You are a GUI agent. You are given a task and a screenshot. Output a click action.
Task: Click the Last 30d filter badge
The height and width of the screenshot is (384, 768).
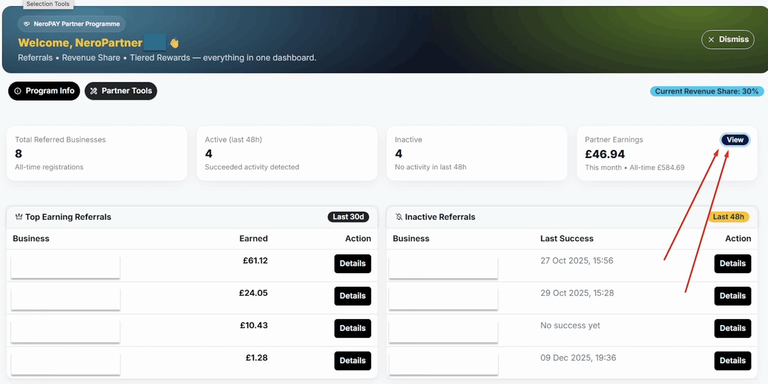coord(348,217)
